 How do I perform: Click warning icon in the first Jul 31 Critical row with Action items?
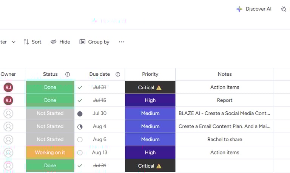point(159,88)
